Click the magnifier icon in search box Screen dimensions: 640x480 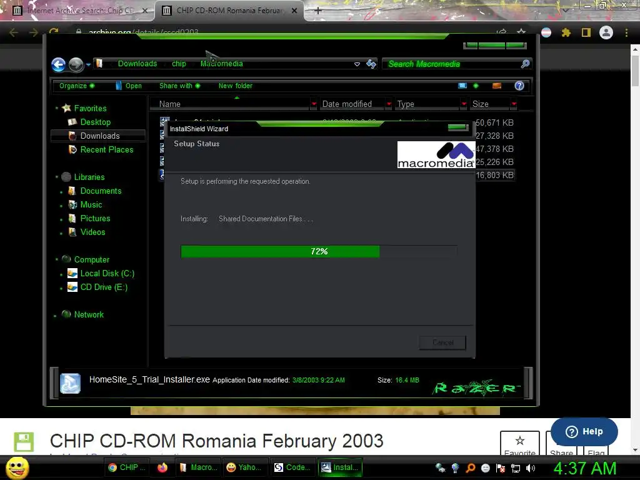[x=525, y=64]
